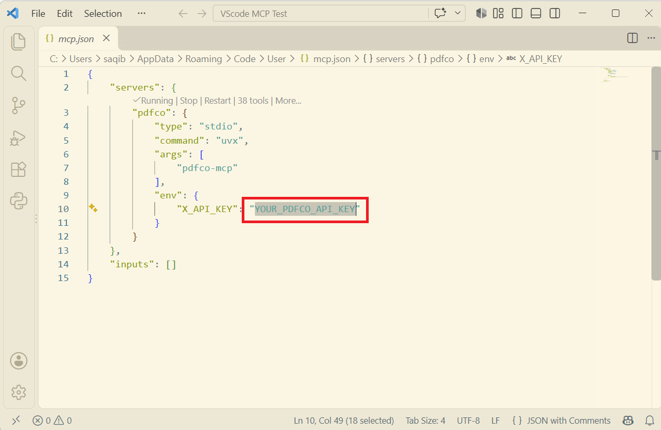
Task: Open the Run and Debug view
Action: 18,138
